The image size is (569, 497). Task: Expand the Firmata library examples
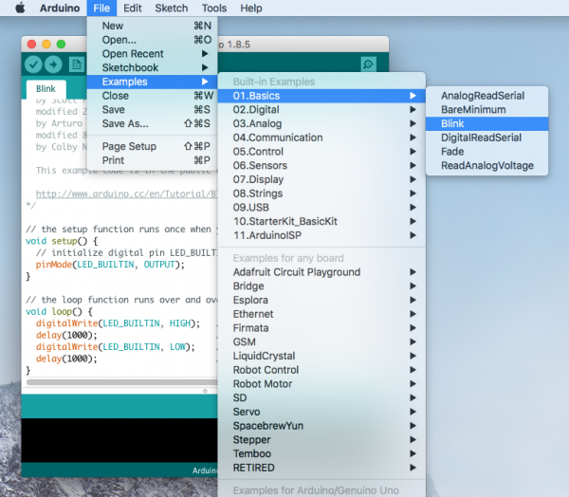pyautogui.click(x=321, y=328)
